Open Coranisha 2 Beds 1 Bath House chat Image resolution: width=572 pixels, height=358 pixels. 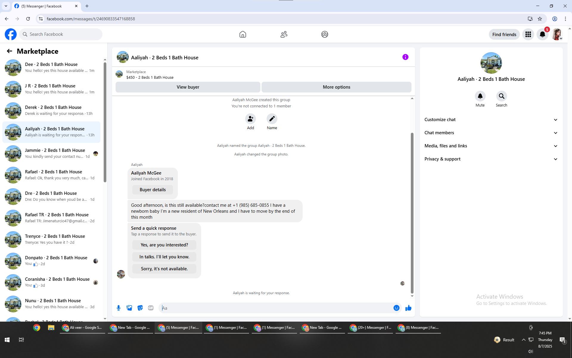[51, 283]
